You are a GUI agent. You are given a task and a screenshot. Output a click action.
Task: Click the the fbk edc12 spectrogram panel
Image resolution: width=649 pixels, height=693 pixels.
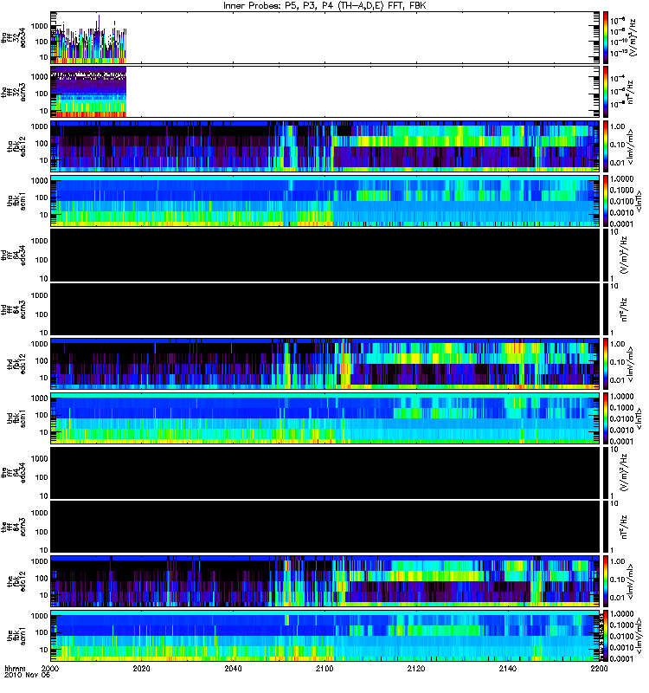pyautogui.click(x=324, y=581)
